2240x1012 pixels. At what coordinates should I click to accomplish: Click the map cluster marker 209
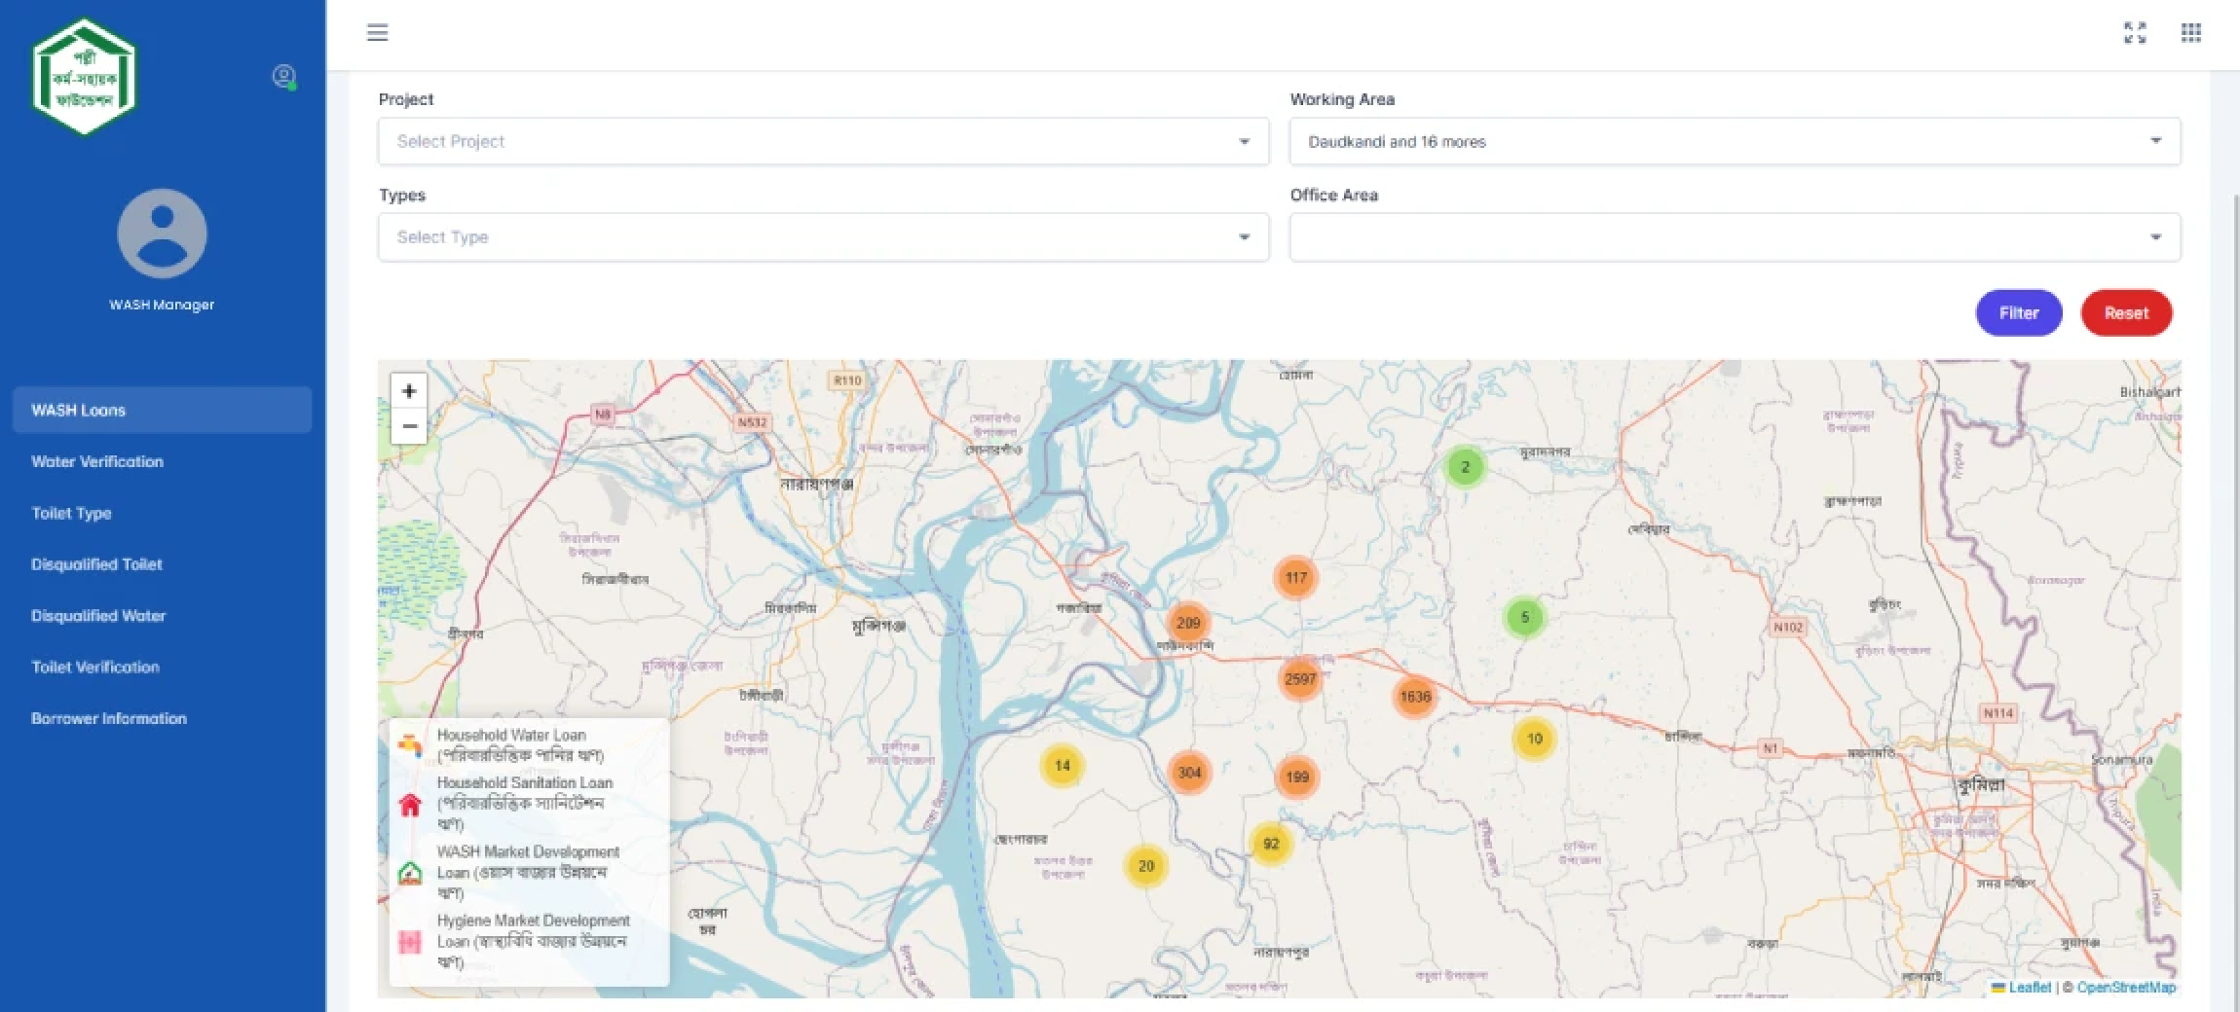click(1188, 623)
